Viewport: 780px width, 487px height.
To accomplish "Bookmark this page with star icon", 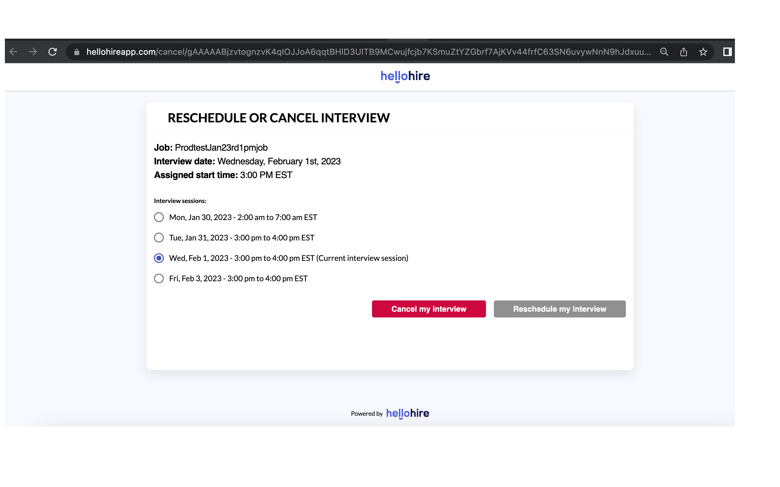I will [703, 52].
